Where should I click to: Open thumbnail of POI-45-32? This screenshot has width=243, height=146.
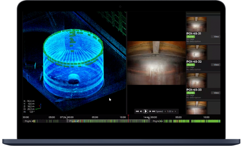click(196, 52)
